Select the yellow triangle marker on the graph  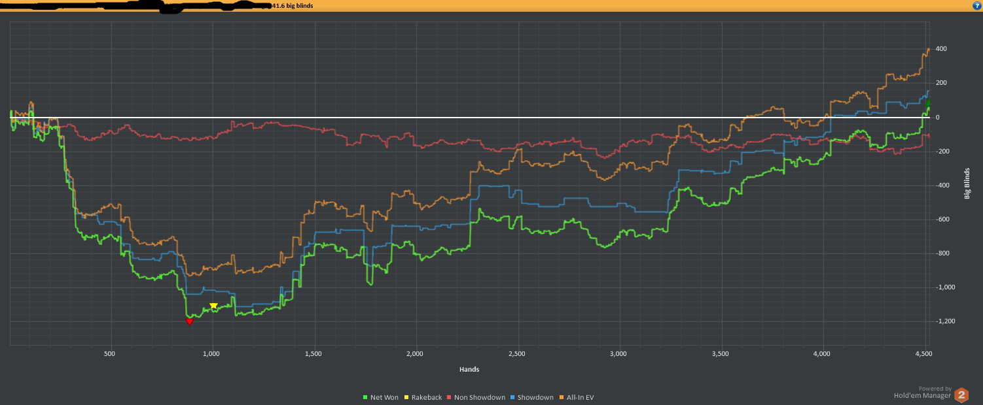click(213, 306)
